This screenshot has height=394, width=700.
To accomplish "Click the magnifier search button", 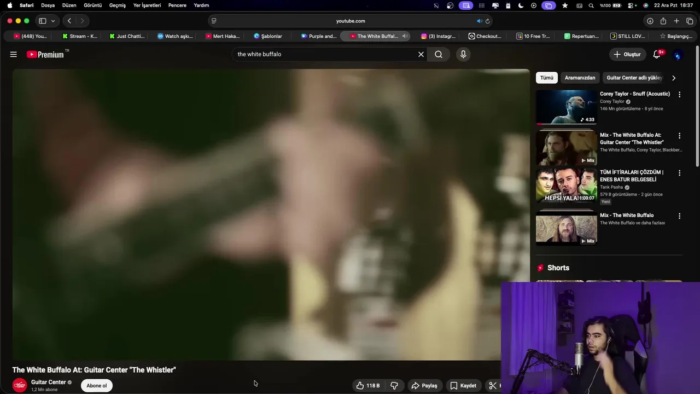I will coord(439,54).
